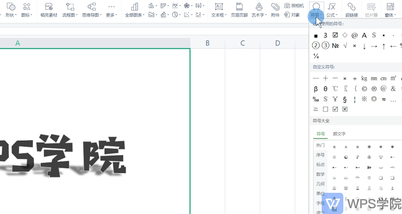The width and height of the screenshot is (402, 214).
Task: Select the 热门 popular symbol category
Action: [320, 145]
